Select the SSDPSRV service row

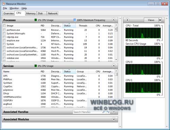point(58,100)
